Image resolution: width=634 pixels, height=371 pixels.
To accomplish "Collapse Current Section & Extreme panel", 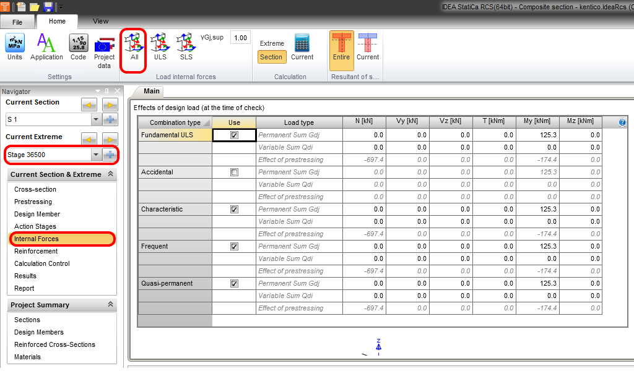I will tap(110, 174).
